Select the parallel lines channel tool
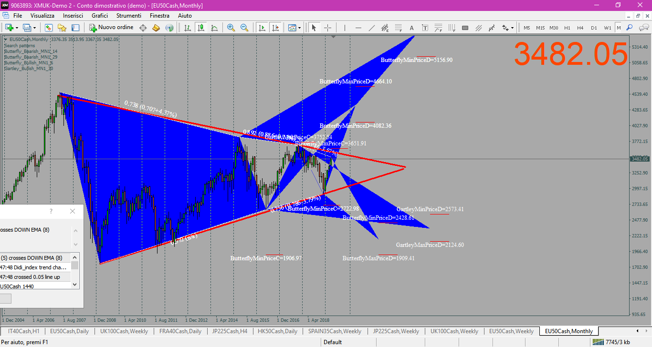Screen dimensions: 652x347 coord(478,28)
